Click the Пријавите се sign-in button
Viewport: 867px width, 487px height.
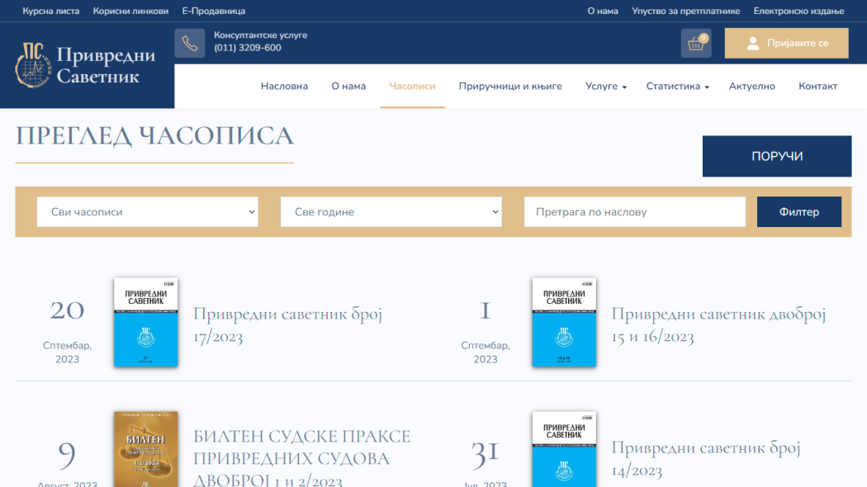click(x=786, y=43)
